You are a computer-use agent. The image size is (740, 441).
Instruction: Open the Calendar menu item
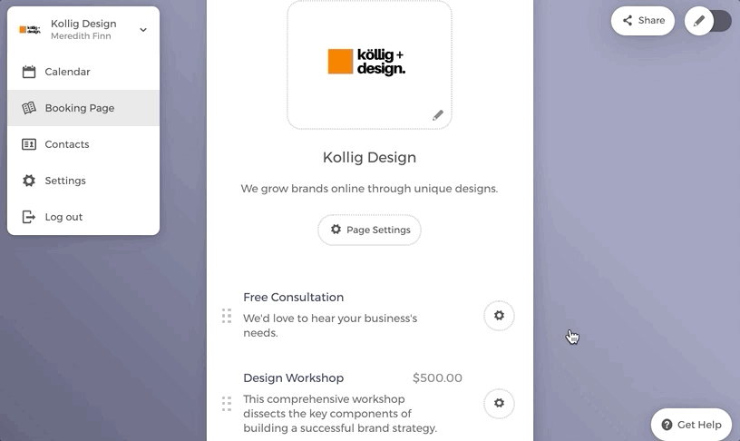pos(67,72)
